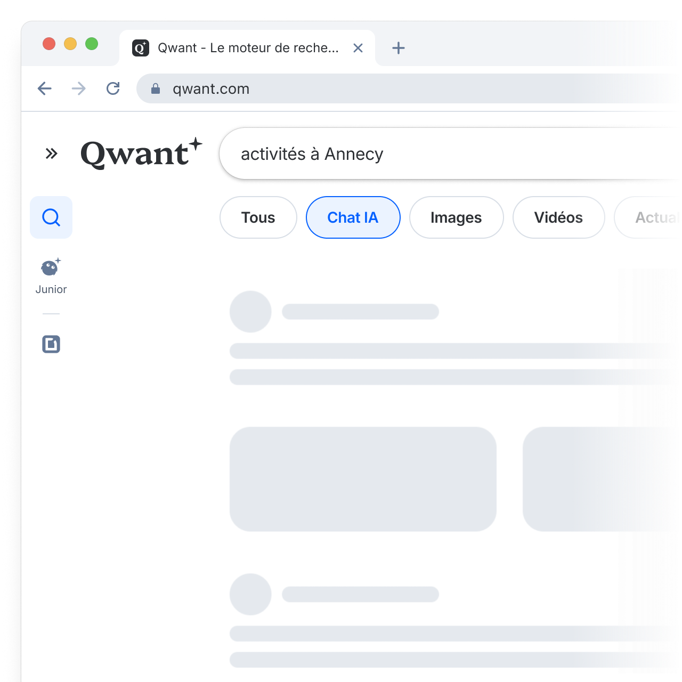Expand the sidebar with double chevron
Screen dimensions: 682x682
click(51, 154)
